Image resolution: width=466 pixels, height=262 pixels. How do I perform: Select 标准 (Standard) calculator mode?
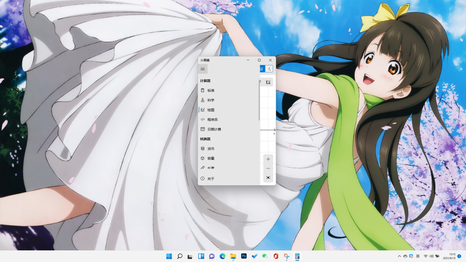tap(211, 90)
